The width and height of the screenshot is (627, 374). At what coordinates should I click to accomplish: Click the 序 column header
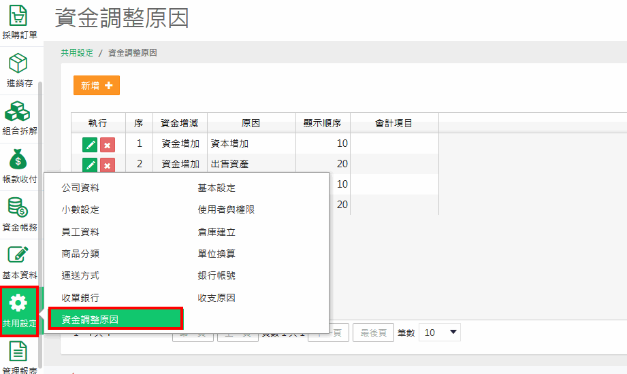(x=139, y=123)
